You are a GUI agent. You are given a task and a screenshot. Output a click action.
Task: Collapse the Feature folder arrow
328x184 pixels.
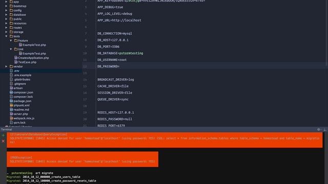(11, 41)
